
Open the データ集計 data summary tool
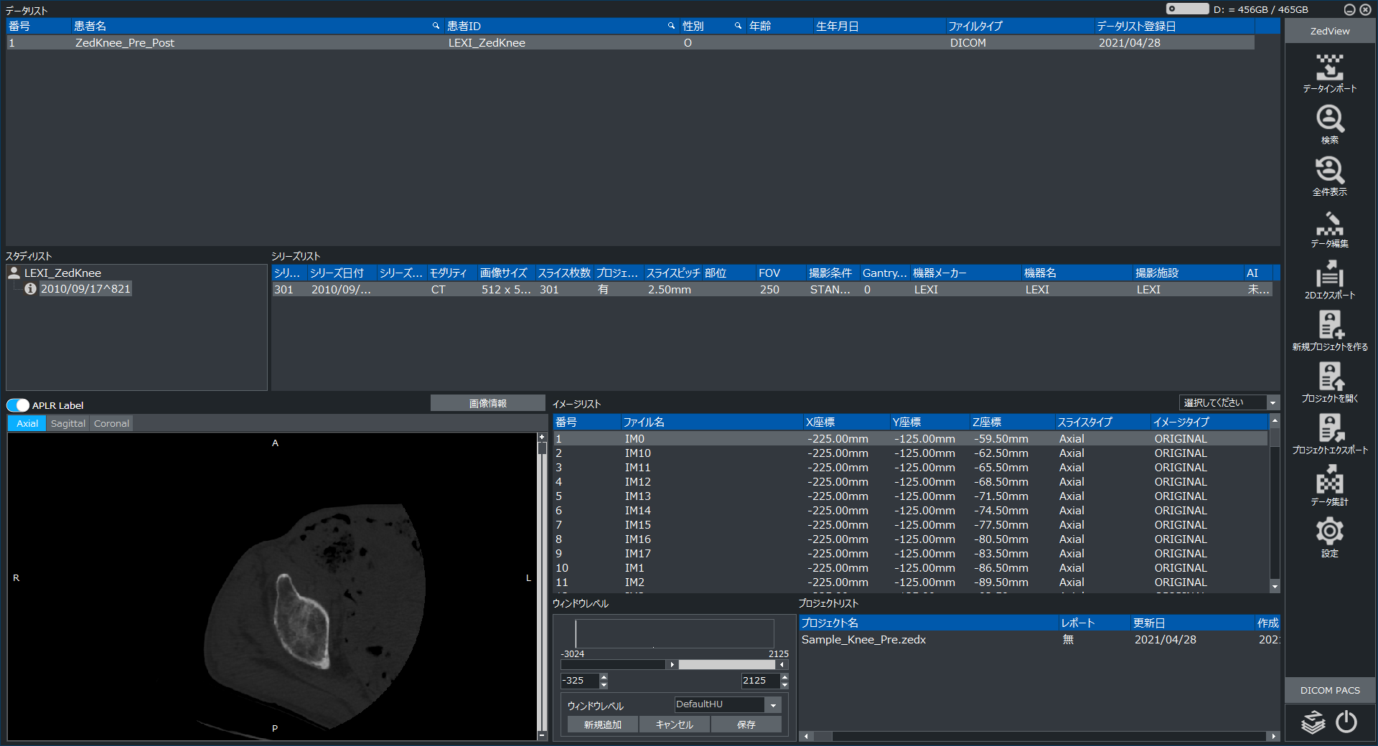pos(1329,486)
